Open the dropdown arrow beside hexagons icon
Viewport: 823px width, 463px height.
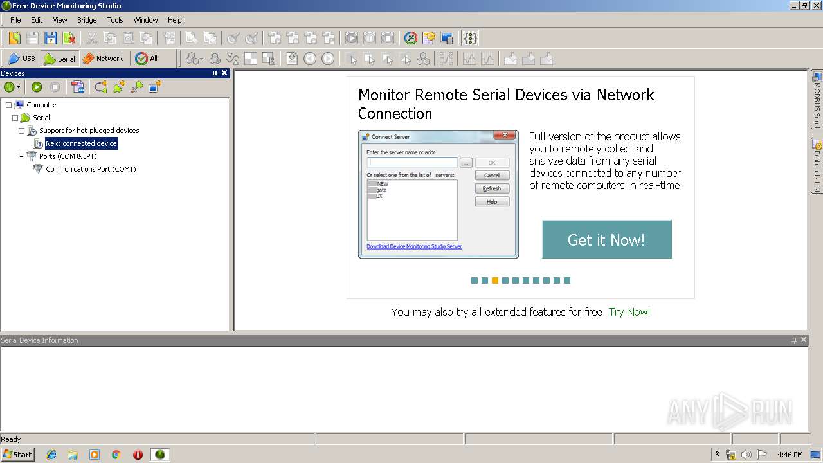click(x=202, y=59)
